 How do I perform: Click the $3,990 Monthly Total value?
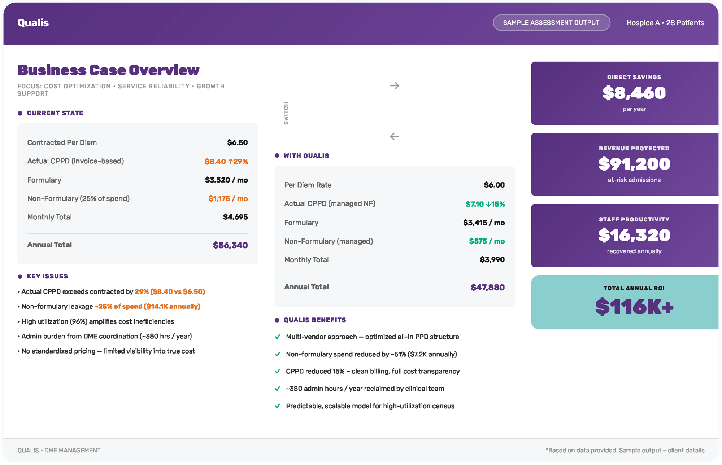492,260
